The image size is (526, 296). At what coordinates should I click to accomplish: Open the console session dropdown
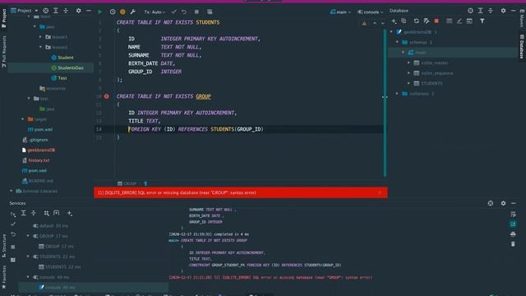[371, 12]
